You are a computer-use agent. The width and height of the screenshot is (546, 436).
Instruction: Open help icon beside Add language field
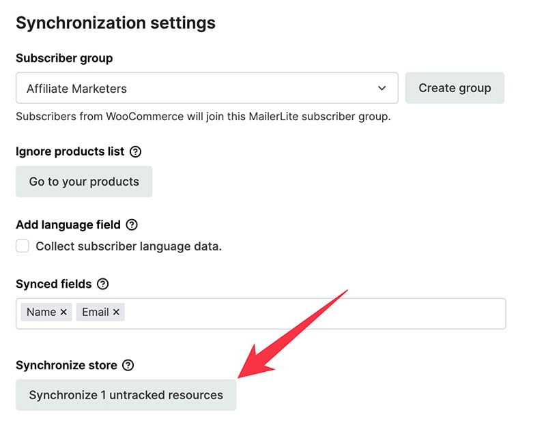tap(132, 225)
